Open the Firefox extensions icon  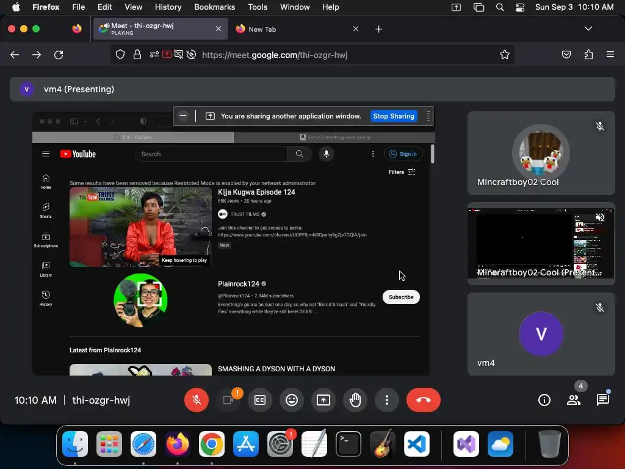point(588,54)
